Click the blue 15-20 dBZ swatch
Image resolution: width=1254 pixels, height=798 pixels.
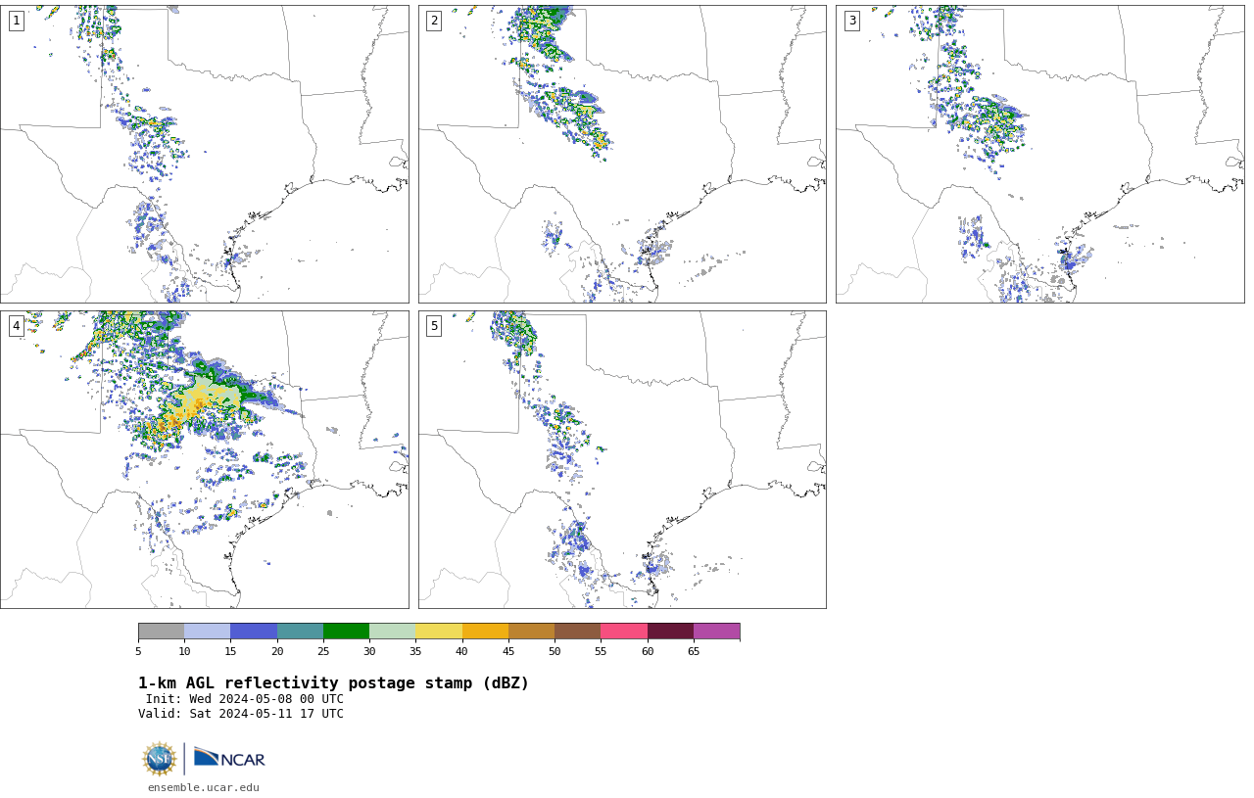click(x=254, y=631)
